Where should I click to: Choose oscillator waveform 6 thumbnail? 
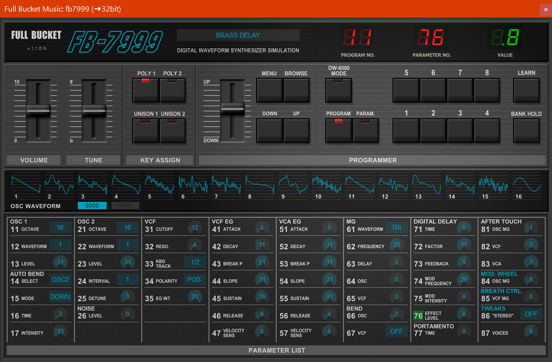pyautogui.click(x=193, y=185)
